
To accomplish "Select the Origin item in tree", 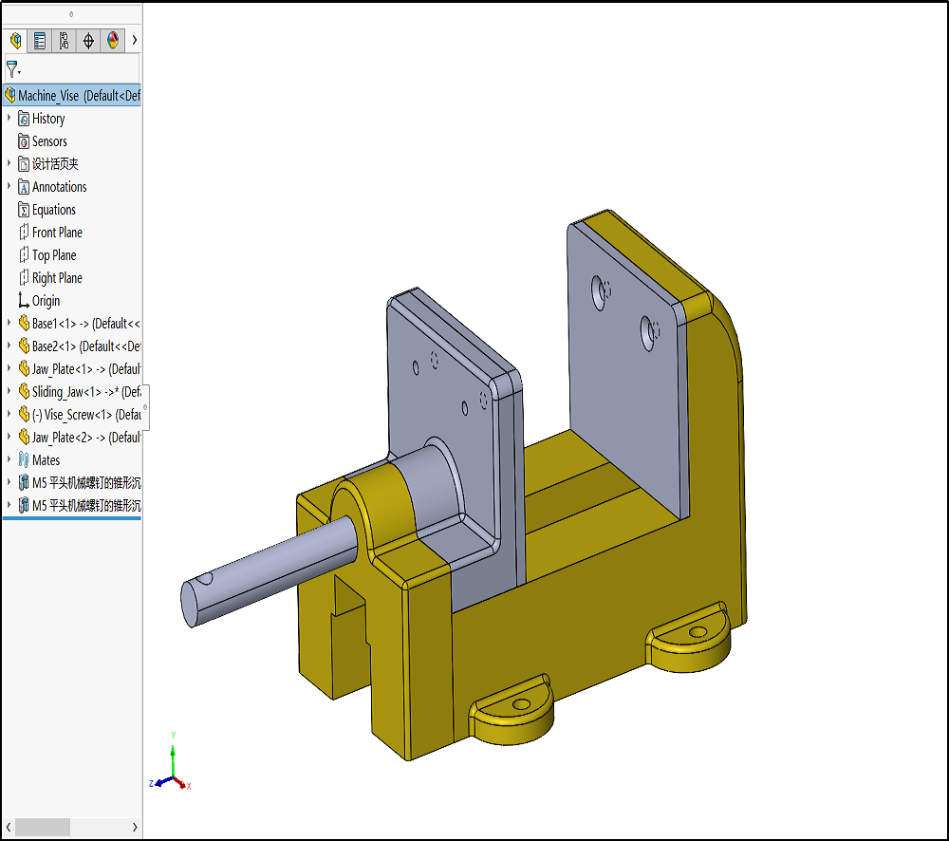I will pos(46,301).
